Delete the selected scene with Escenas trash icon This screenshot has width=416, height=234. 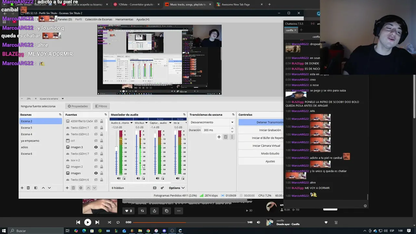[28, 188]
